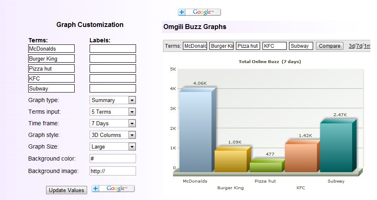Click the Burger King axis label under chart
The width and height of the screenshot is (377, 200).
click(230, 188)
